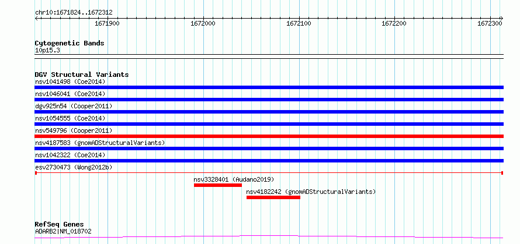Click the ruler's right arrow end
Image resolution: width=520 pixels, height=244 pixels.
[501, 18]
